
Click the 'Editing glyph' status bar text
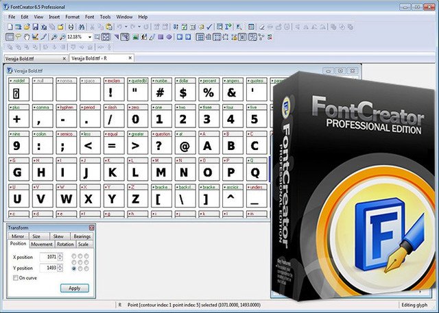(414, 305)
